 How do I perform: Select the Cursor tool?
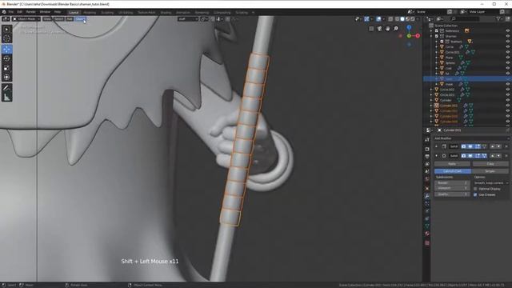click(6, 38)
